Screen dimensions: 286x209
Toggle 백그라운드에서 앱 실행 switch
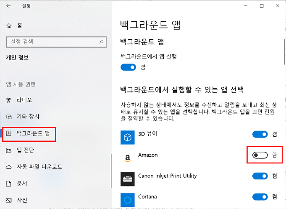point(128,67)
